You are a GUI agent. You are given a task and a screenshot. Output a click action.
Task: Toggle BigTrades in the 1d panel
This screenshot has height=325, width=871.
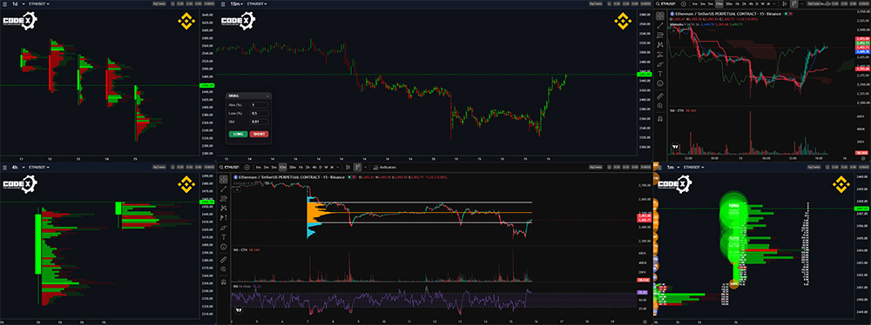(x=159, y=3)
